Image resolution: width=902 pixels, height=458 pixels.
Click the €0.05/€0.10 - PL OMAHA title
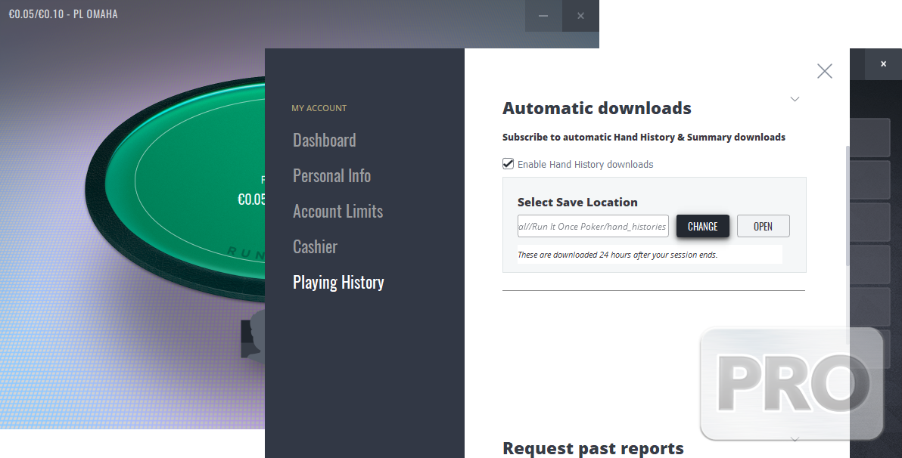pyautogui.click(x=64, y=14)
